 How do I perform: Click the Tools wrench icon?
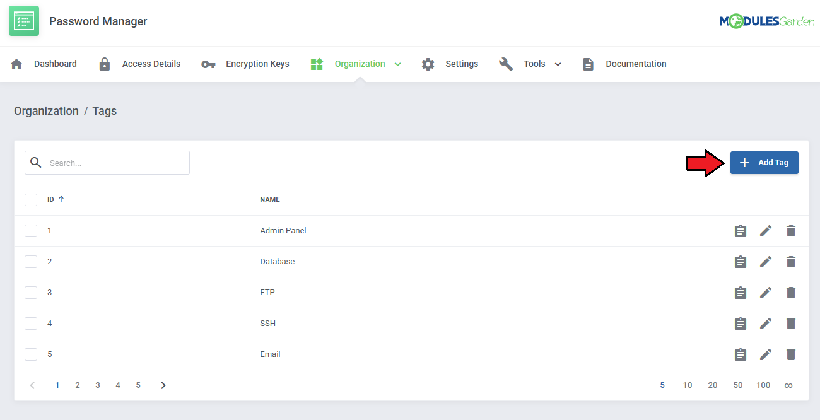(506, 64)
